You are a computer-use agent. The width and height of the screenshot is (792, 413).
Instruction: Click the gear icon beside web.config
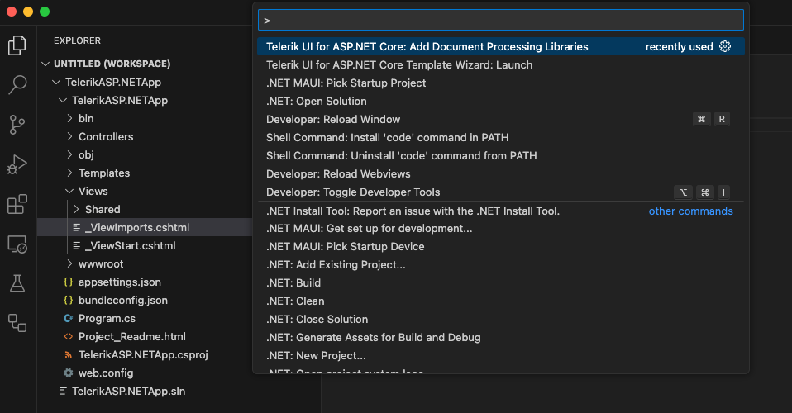coord(68,373)
